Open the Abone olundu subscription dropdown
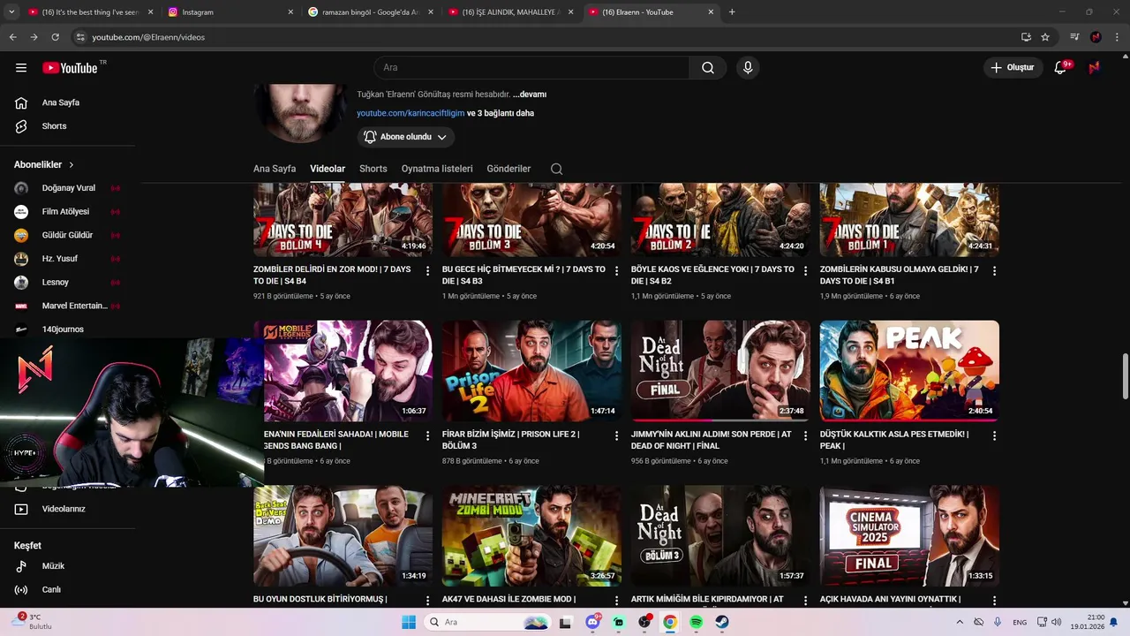The height and width of the screenshot is (636, 1130). (406, 137)
